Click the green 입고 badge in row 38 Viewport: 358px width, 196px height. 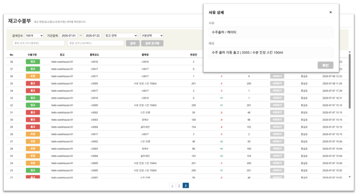[33, 62]
